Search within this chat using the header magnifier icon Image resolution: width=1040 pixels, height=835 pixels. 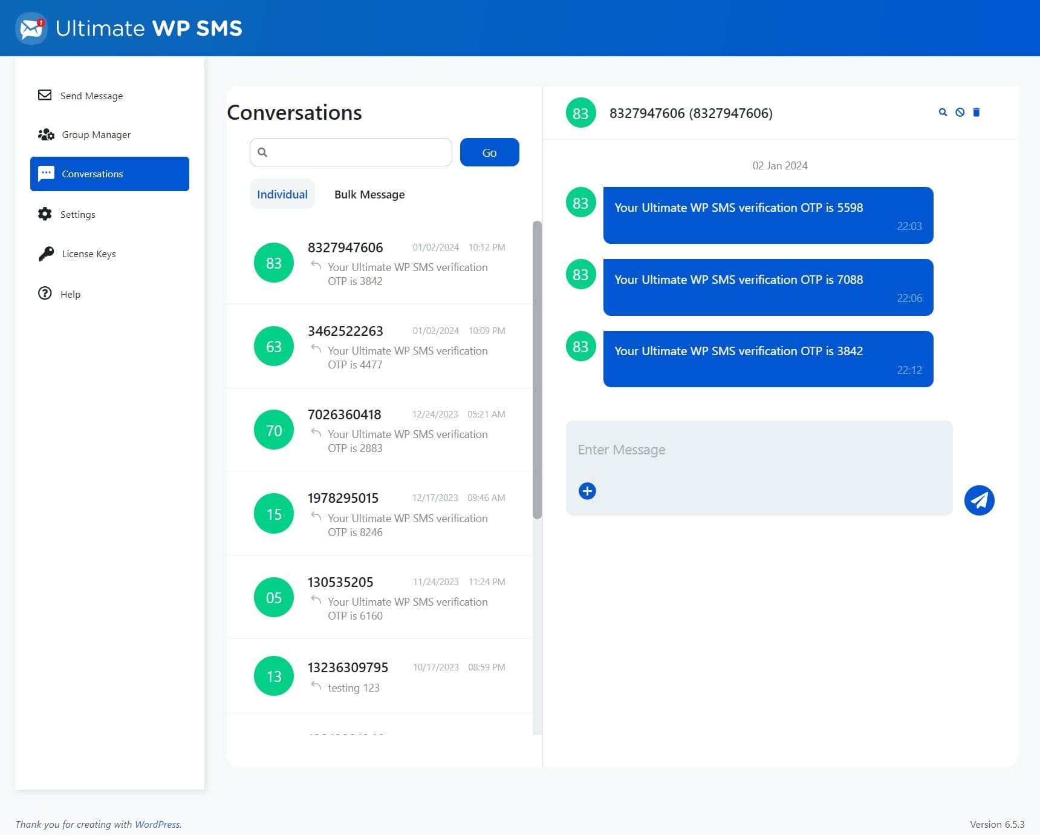[x=943, y=113]
